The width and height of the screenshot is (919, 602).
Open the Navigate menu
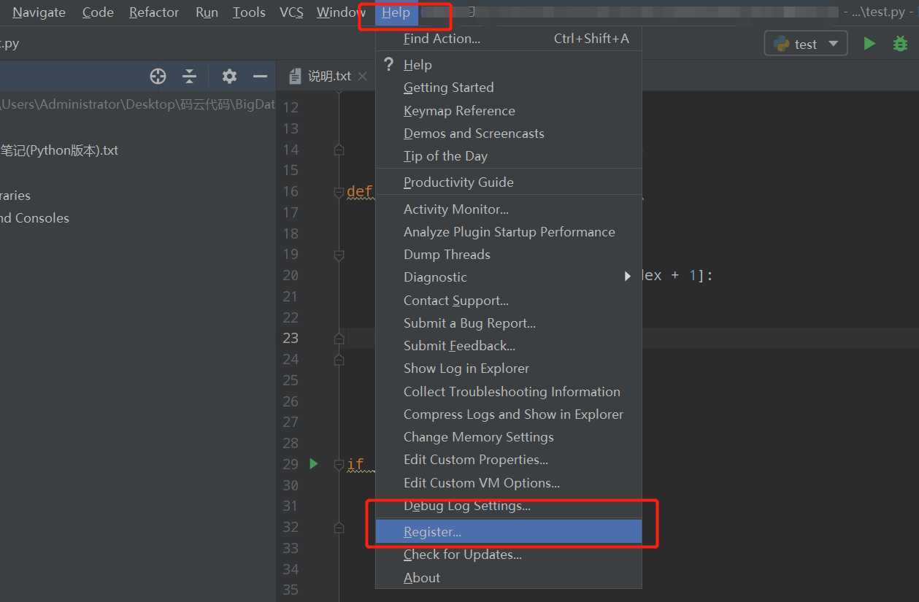tap(39, 12)
